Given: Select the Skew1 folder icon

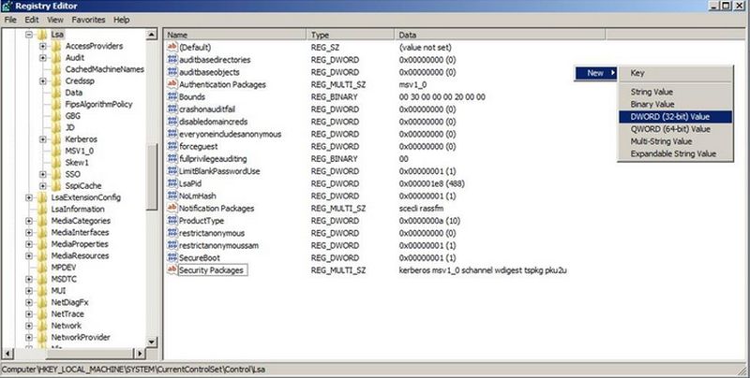Looking at the screenshot, I should point(56,163).
